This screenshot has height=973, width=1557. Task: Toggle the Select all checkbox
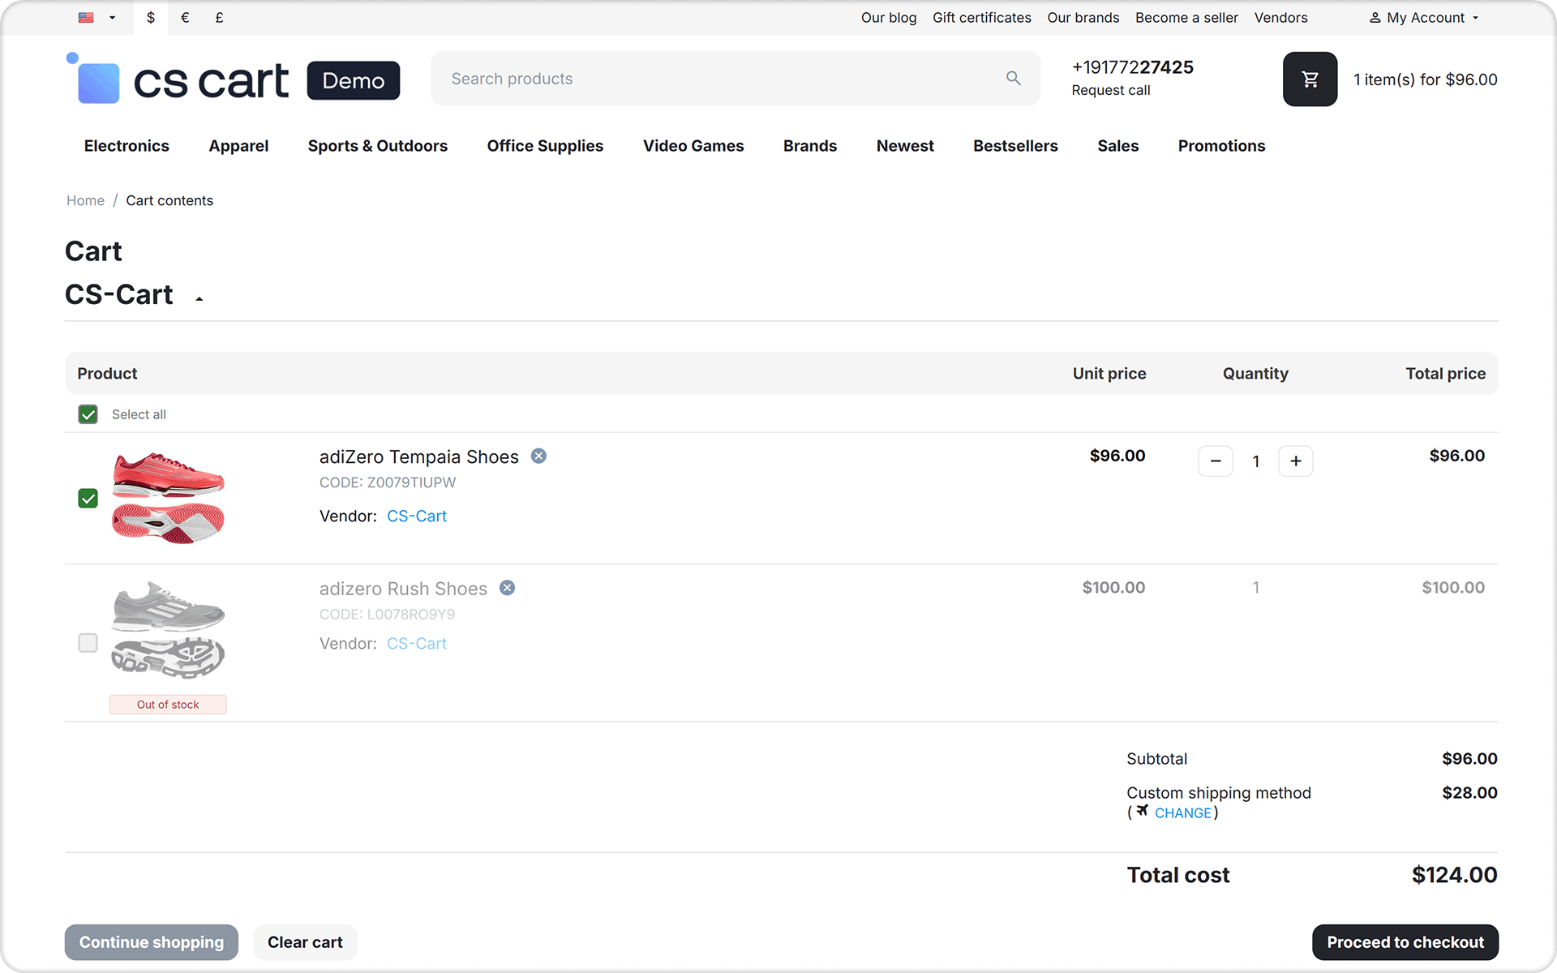point(88,414)
